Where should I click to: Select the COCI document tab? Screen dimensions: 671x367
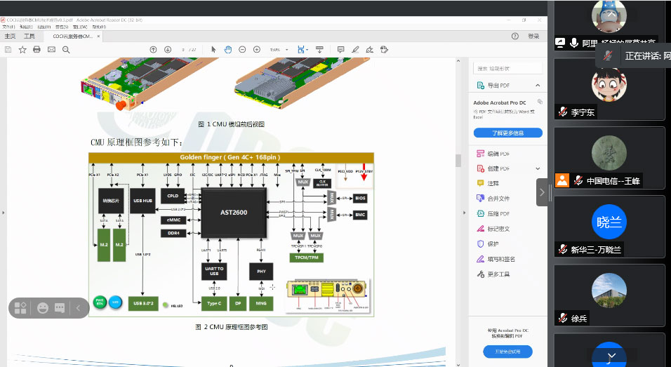coord(72,36)
